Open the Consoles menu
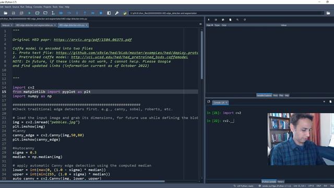 click(x=38, y=7)
